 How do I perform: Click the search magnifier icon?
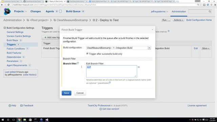click(210, 12)
